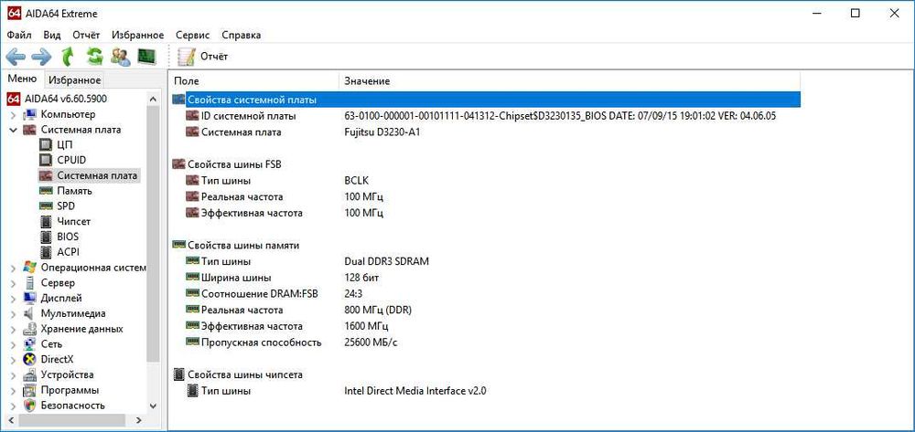
Task: Click the Отчёт report toolbar button
Action: point(203,57)
